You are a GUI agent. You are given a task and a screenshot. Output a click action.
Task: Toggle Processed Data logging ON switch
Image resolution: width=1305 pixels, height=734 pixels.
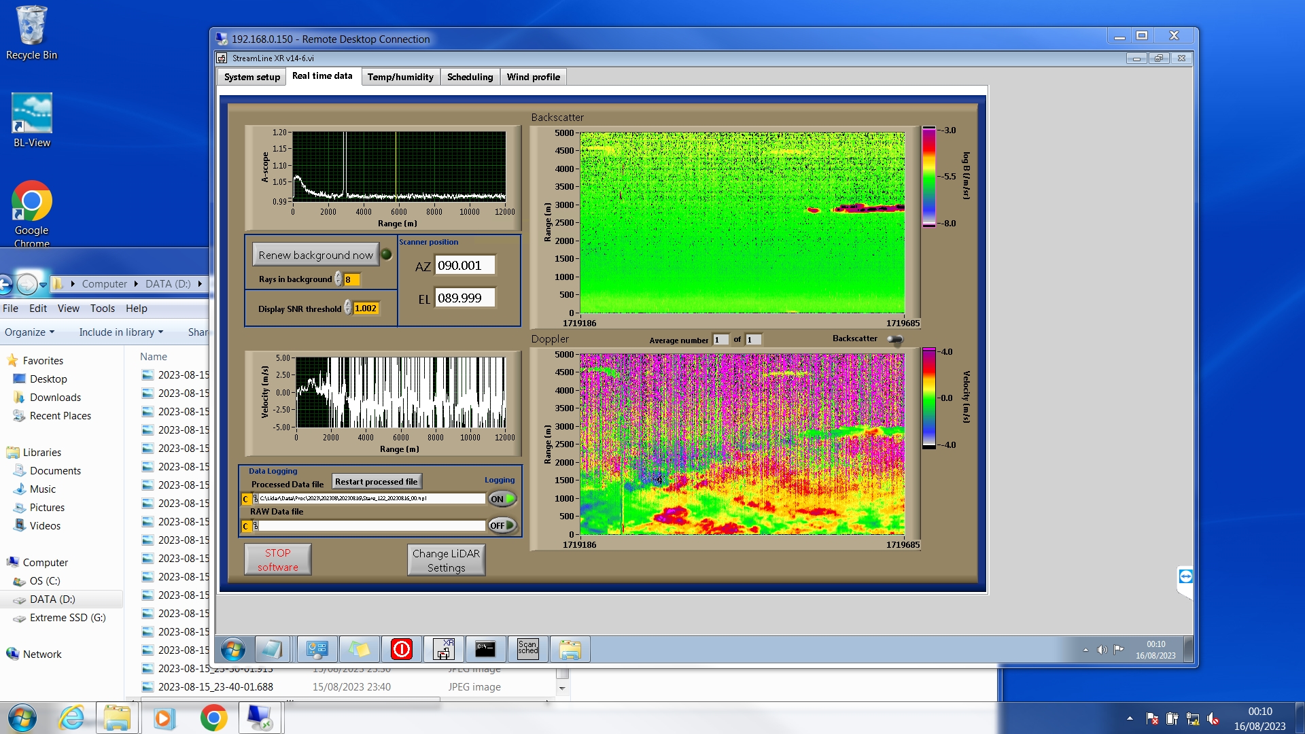click(x=502, y=499)
